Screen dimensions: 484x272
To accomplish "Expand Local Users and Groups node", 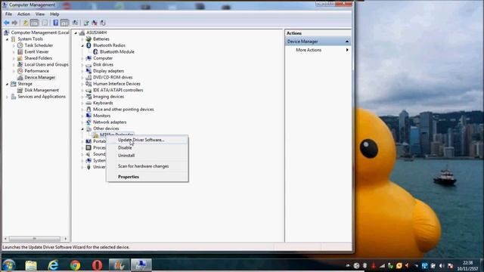I will click(x=14, y=65).
